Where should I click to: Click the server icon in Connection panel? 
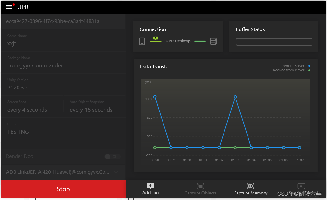coord(213,41)
